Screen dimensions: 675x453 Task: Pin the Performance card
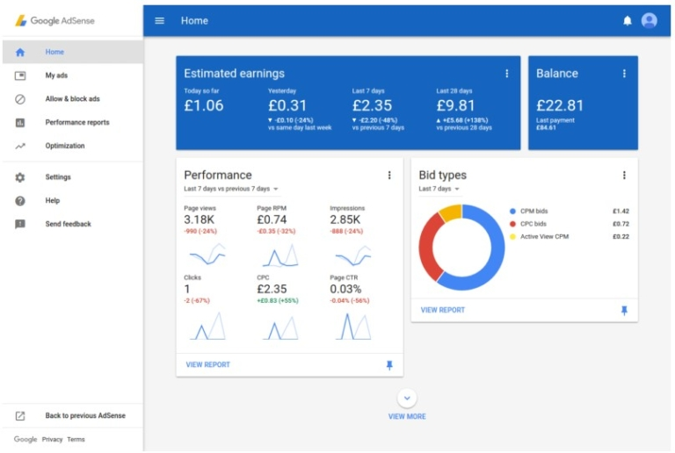389,365
